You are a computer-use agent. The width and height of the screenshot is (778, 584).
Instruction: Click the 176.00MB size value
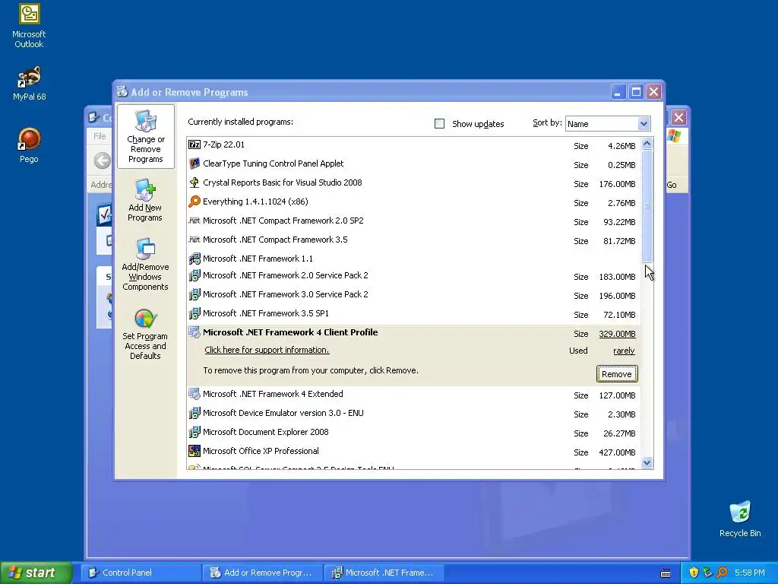pyautogui.click(x=617, y=184)
